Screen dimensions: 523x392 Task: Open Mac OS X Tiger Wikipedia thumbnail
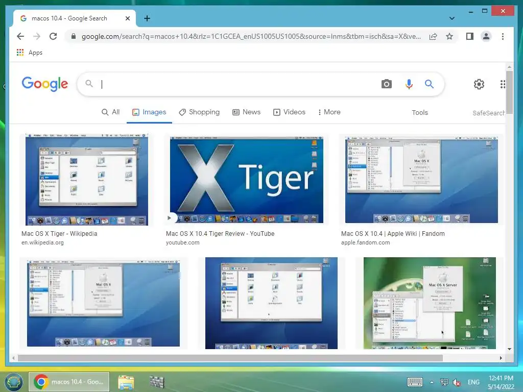click(x=87, y=180)
